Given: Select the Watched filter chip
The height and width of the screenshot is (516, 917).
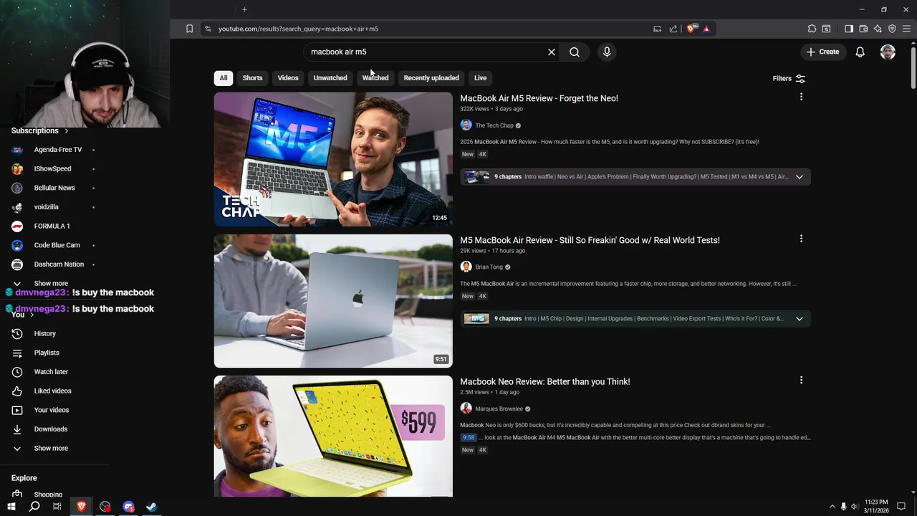Looking at the screenshot, I should click(375, 78).
